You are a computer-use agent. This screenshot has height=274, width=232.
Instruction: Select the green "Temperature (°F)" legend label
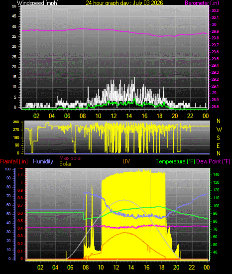click(x=175, y=161)
